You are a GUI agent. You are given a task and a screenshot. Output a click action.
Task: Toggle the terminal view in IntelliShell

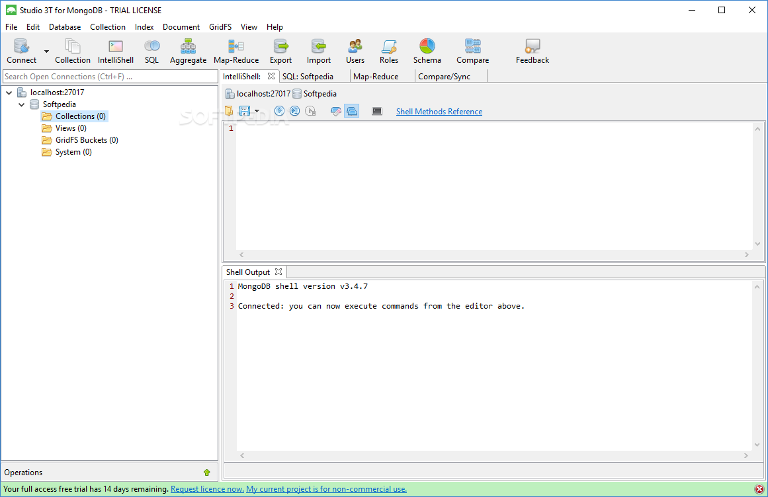pos(376,110)
